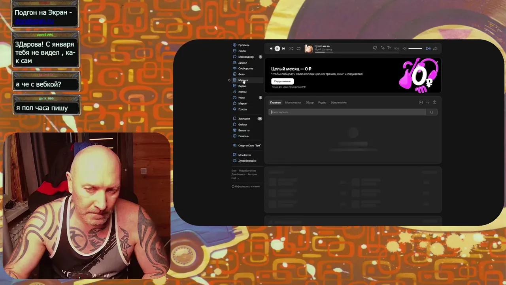Switch to the Главная music tab
506x285 pixels.
pyautogui.click(x=275, y=103)
